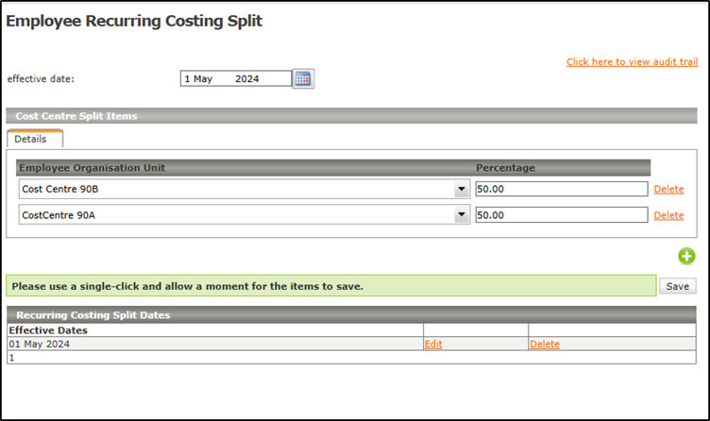The width and height of the screenshot is (710, 421).
Task: Delete the CostCentre 90A split row
Action: point(668,215)
